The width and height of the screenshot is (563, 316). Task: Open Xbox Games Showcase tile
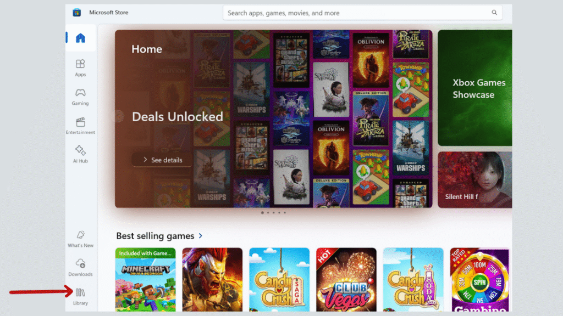click(x=474, y=88)
